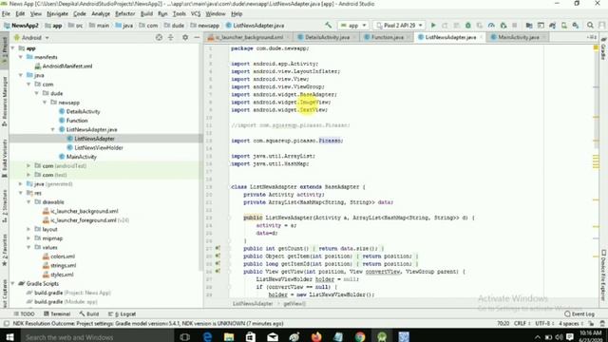Open File Explorer from taskbar
The width and height of the screenshot is (608, 342).
coord(229,336)
